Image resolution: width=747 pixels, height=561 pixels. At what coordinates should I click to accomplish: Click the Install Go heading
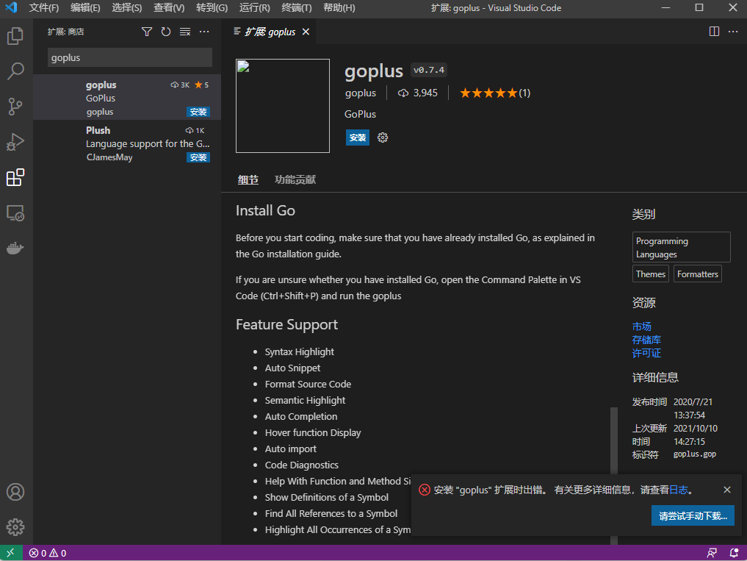tap(265, 210)
